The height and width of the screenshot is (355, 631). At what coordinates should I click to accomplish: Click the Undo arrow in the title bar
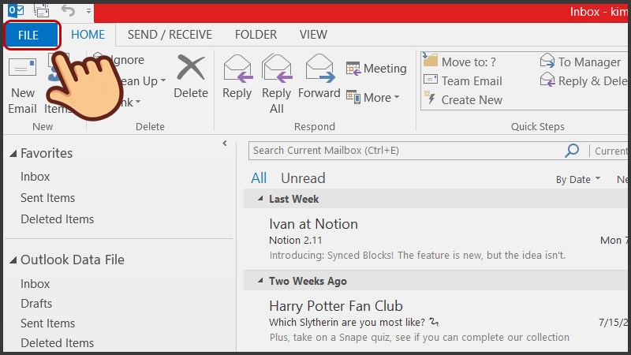pyautogui.click(x=69, y=10)
